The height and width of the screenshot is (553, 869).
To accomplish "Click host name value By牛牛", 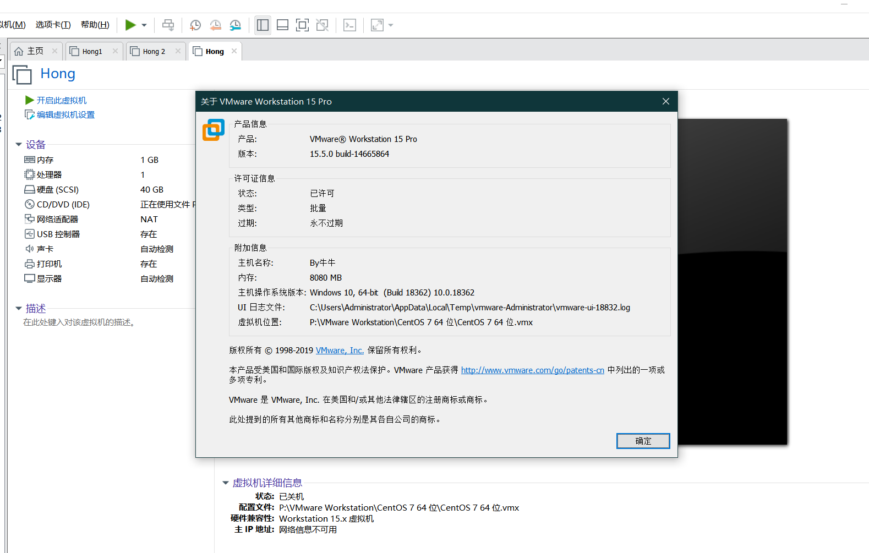I will coord(323,263).
